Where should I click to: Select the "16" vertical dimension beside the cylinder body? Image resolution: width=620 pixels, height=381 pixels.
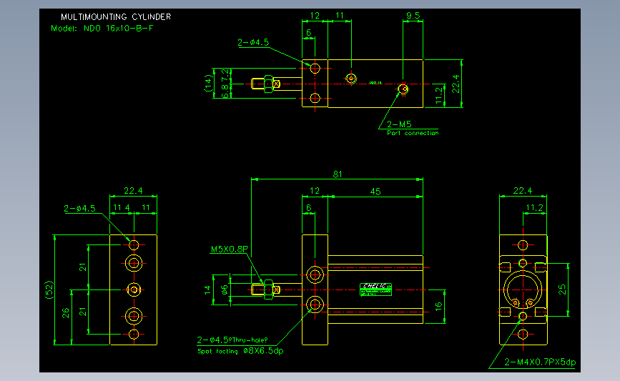click(x=438, y=307)
